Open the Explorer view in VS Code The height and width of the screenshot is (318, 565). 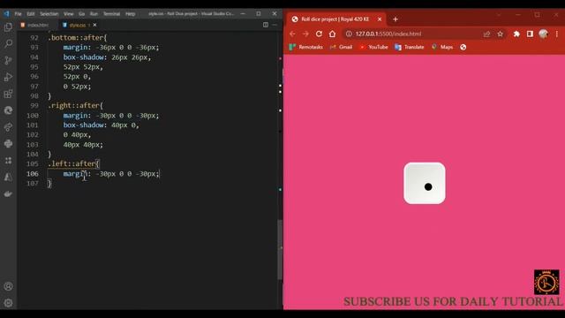tap(8, 27)
